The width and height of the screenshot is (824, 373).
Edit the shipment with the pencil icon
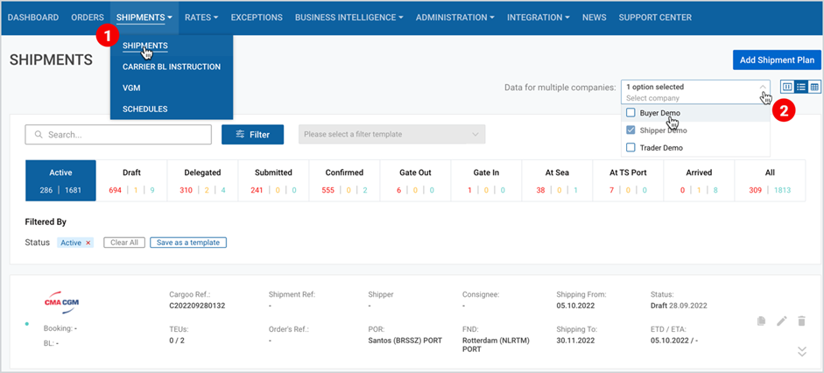(x=782, y=321)
